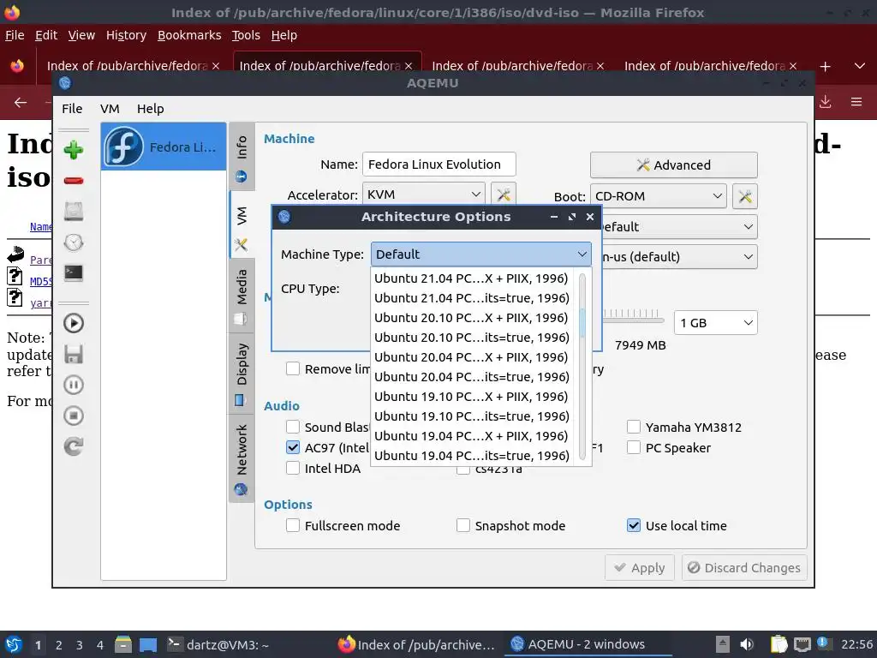877x658 pixels.
Task: Click Discard Changes button
Action: pyautogui.click(x=744, y=568)
